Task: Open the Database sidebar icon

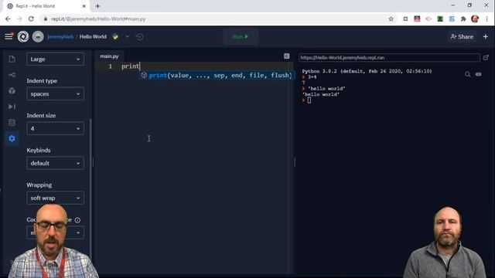Action: tap(12, 123)
